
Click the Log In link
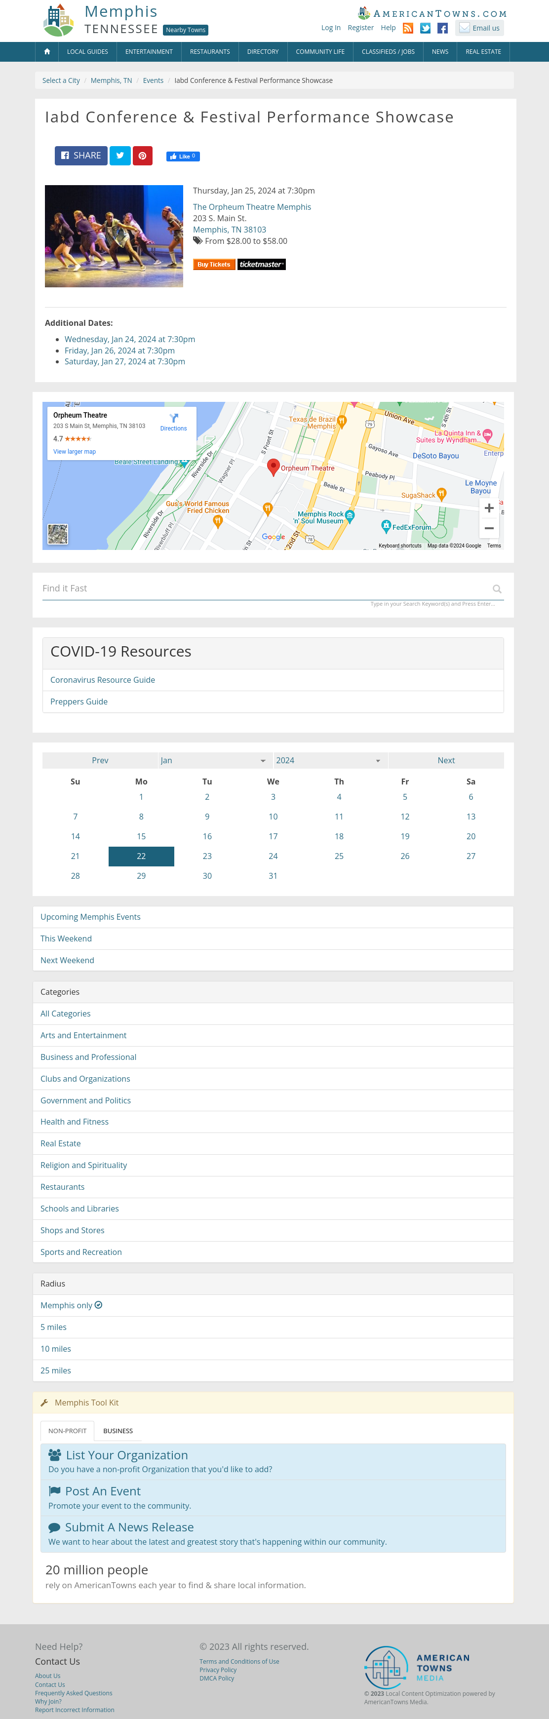331,28
